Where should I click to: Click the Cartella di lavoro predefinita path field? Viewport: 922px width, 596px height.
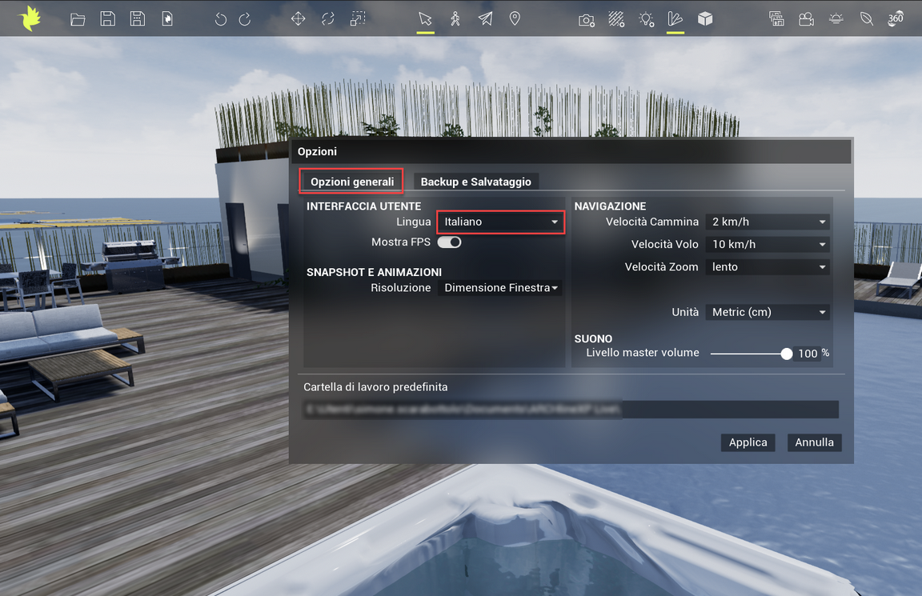[571, 409]
